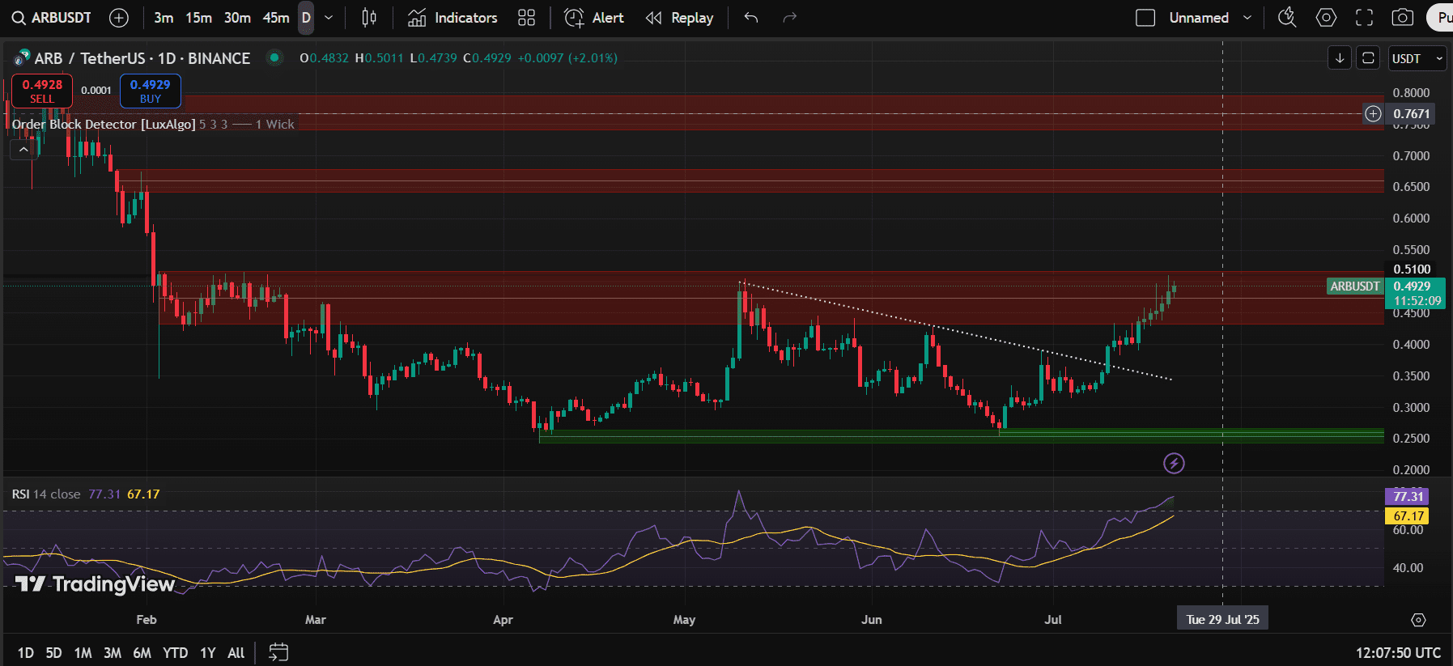Collapse the indicator legend with chevron
Image resolution: width=1453 pixels, height=666 pixels.
pyautogui.click(x=23, y=150)
